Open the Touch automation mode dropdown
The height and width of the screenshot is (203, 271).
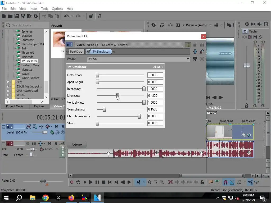point(57,149)
